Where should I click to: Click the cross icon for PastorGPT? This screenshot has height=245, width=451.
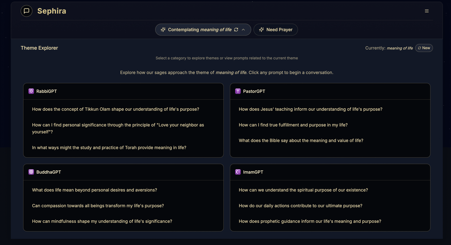click(238, 91)
